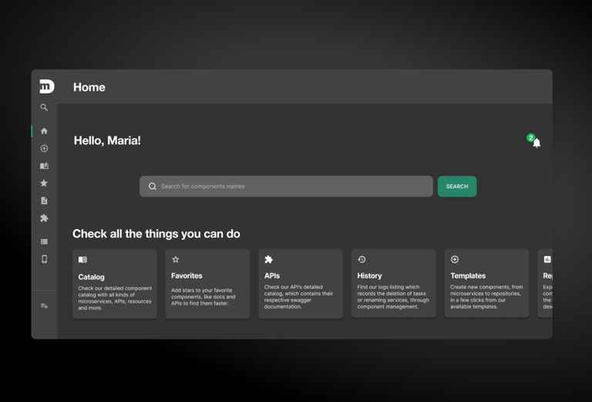
Task: Click the clock icon on the History card
Action: click(x=362, y=259)
